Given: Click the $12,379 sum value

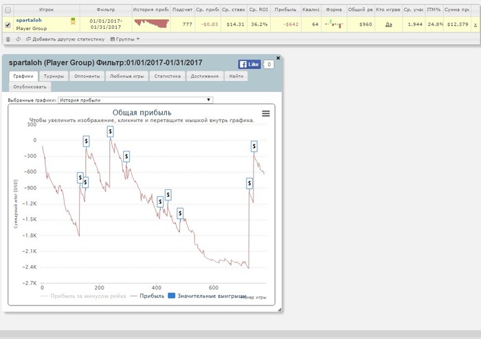Looking at the screenshot, I should click(x=458, y=24).
